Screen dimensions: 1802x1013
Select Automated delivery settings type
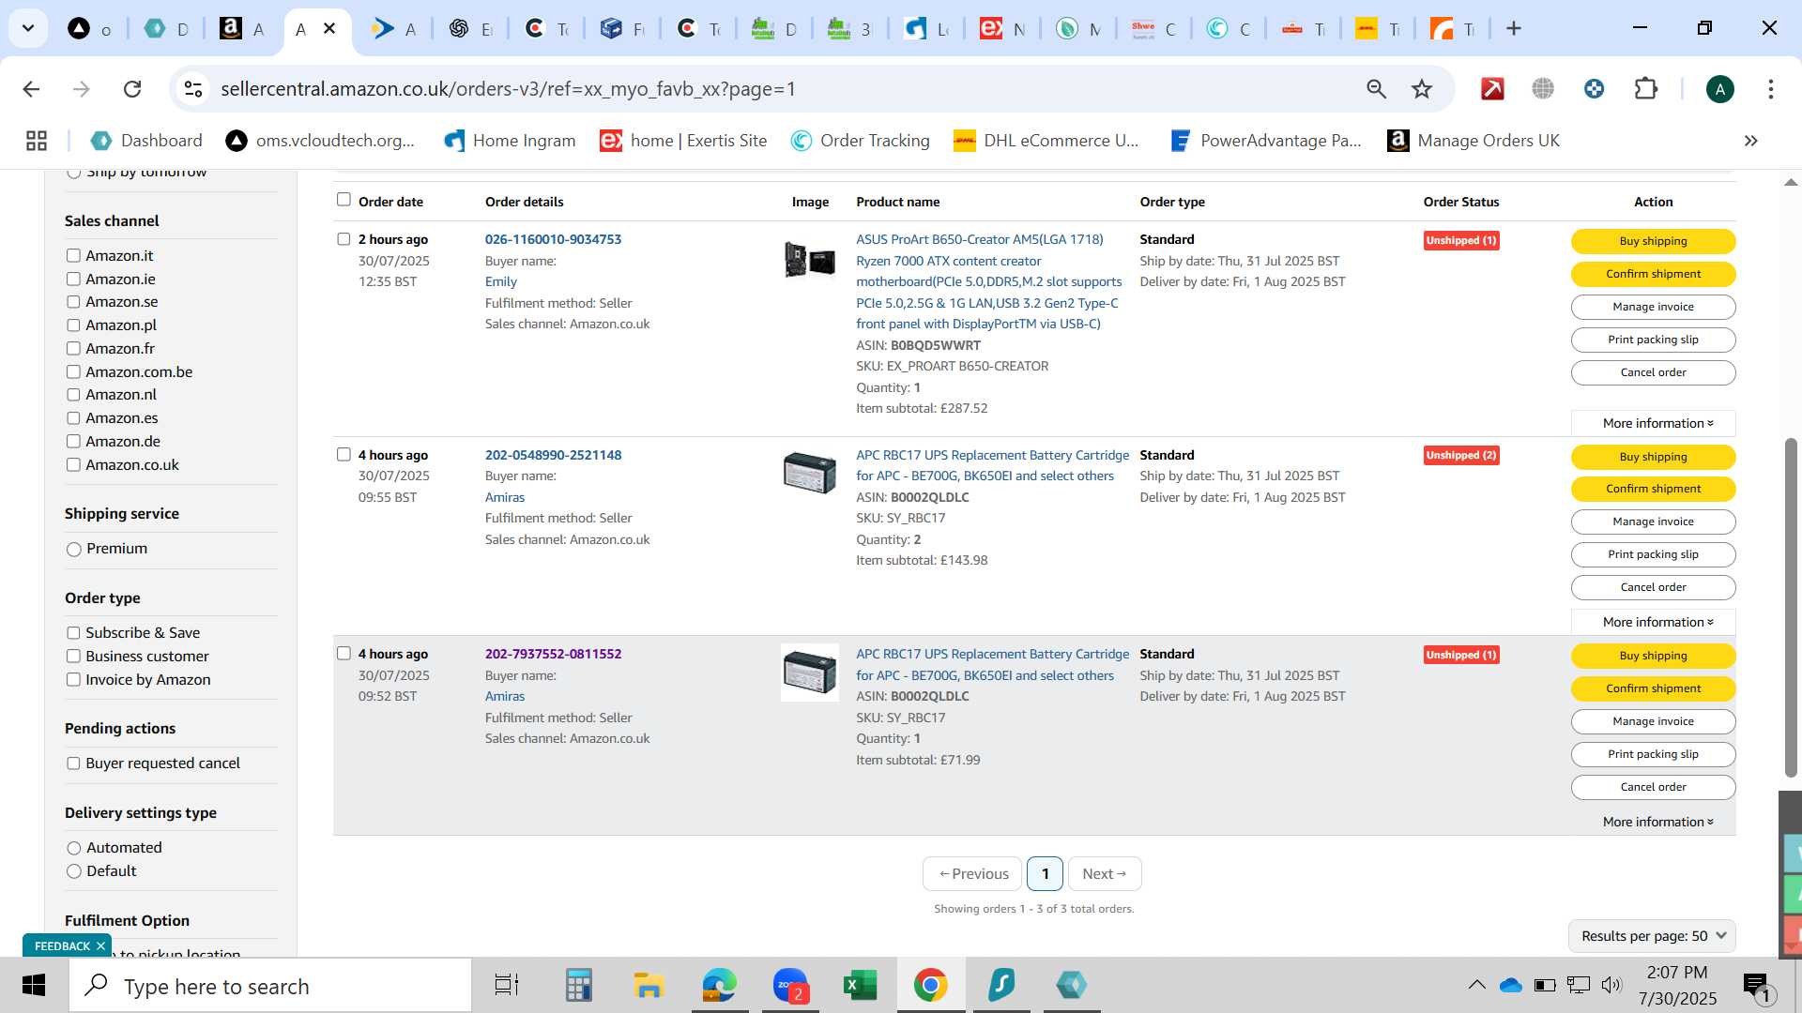pos(74,848)
